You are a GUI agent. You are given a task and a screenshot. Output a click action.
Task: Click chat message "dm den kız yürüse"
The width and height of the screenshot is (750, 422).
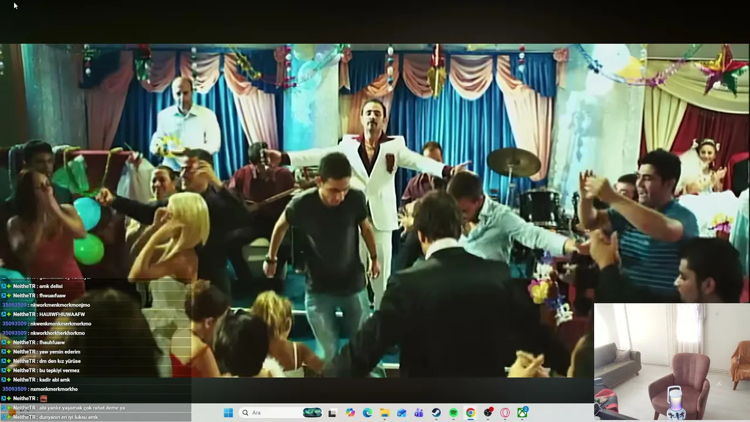pyautogui.click(x=60, y=361)
